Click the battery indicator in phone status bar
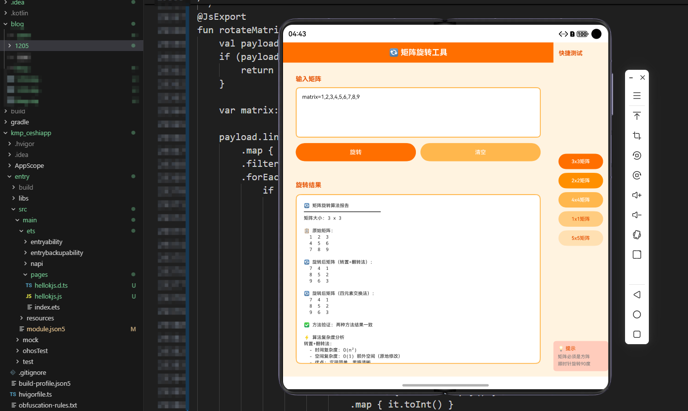 582,34
